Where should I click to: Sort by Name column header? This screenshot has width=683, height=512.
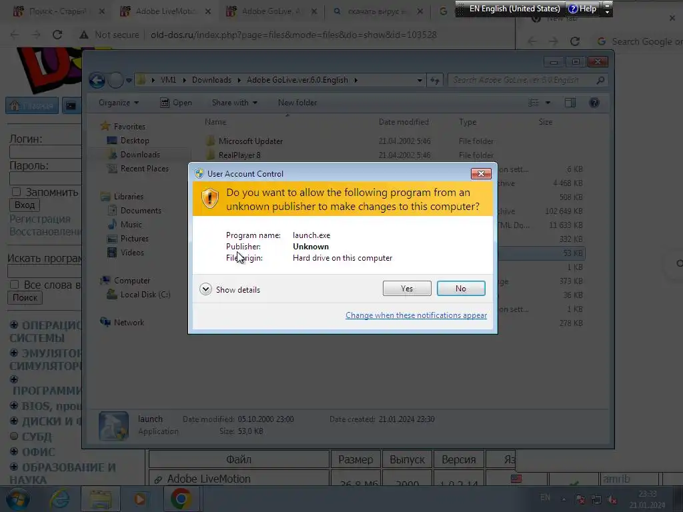(x=215, y=122)
